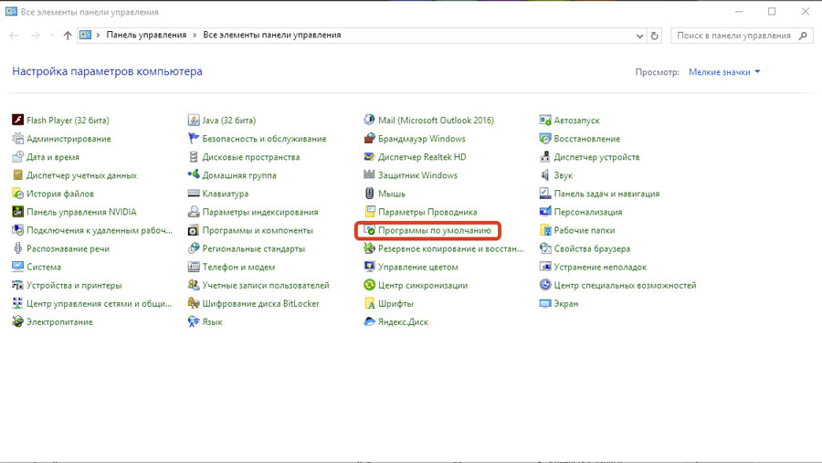Image resolution: width=822 pixels, height=463 pixels.
Task: Open the Центр специальных возможностей link
Action: coord(626,285)
